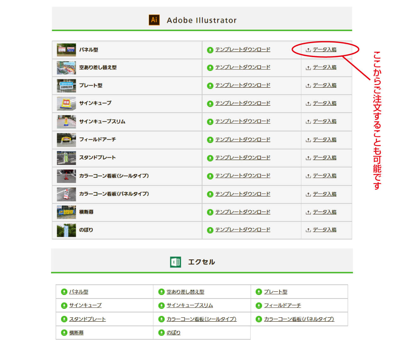Download Excel template パネル型
The height and width of the screenshot is (347, 406).
tap(79, 292)
